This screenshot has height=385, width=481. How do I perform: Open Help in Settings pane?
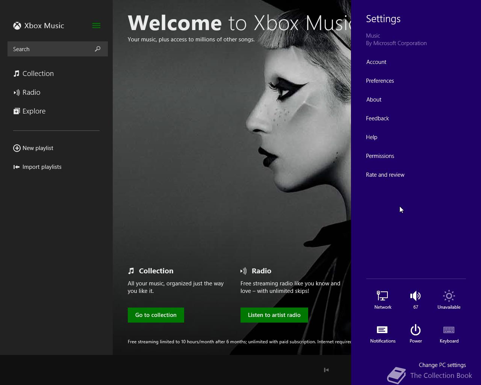372,137
